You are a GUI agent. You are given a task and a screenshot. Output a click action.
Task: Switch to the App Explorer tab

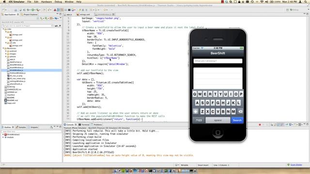[10, 14]
